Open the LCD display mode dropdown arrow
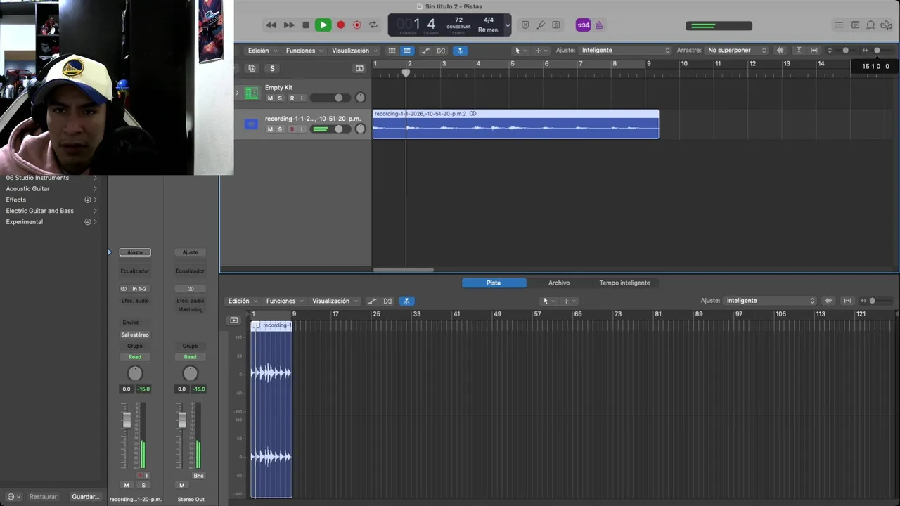This screenshot has width=900, height=506. click(508, 25)
